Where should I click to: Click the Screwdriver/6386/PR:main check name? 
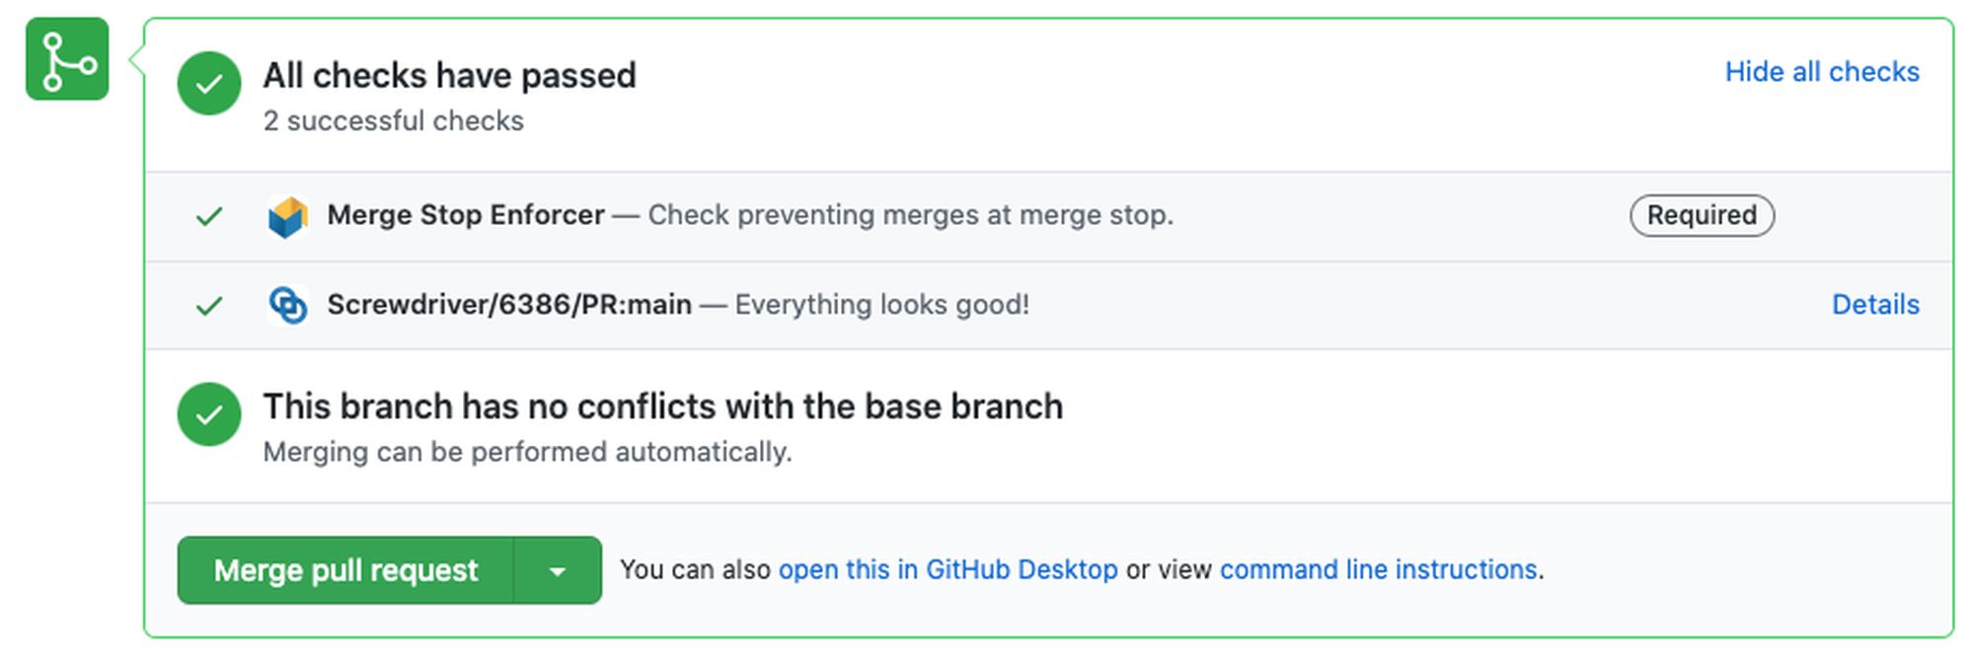[x=509, y=305]
